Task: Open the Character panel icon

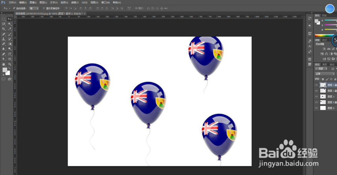Action: point(310,46)
